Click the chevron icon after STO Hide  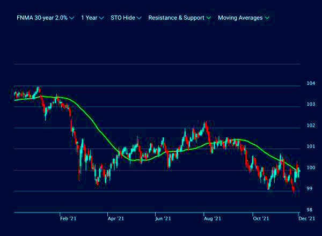pyautogui.click(x=139, y=18)
